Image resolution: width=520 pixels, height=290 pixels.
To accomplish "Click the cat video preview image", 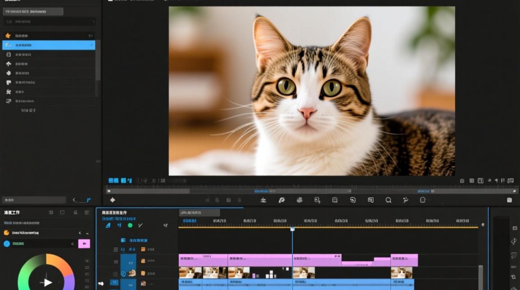I will [312, 91].
